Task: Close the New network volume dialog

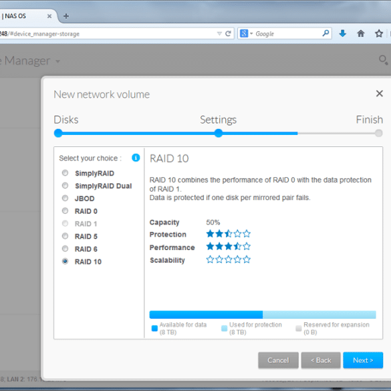Action: pos(379,94)
